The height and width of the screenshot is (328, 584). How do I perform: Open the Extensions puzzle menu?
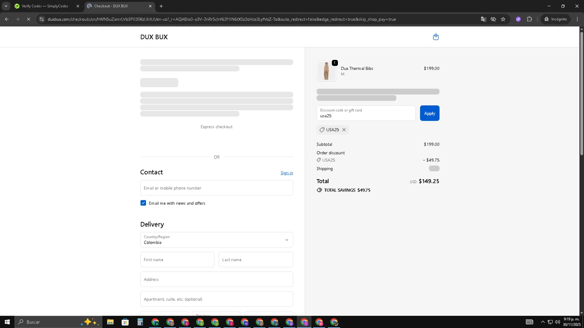coord(529,19)
